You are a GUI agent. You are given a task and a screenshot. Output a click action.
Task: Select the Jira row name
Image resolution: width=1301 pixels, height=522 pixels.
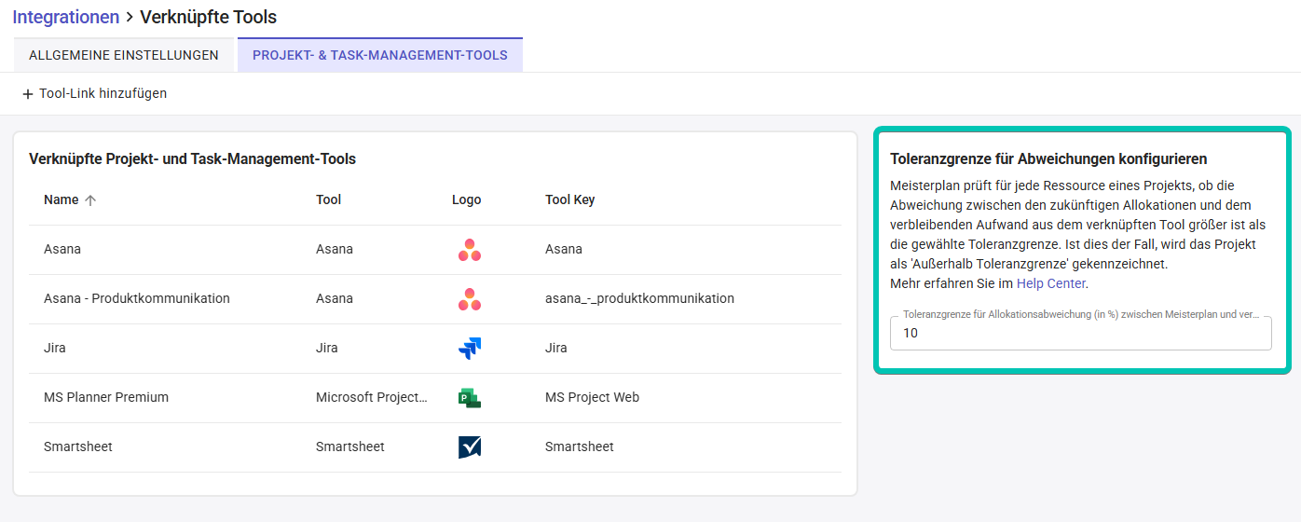(x=55, y=348)
